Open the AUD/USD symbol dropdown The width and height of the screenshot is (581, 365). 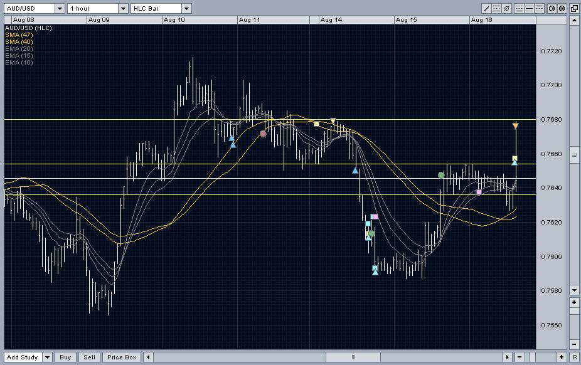[x=60, y=9]
